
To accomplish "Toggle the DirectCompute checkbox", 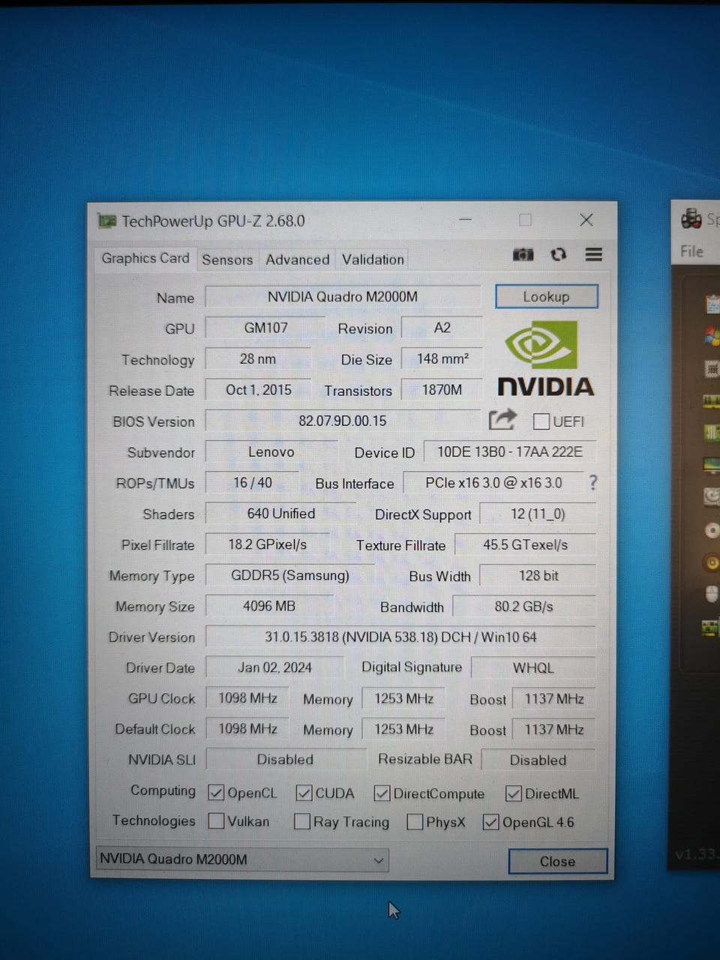I will (382, 793).
